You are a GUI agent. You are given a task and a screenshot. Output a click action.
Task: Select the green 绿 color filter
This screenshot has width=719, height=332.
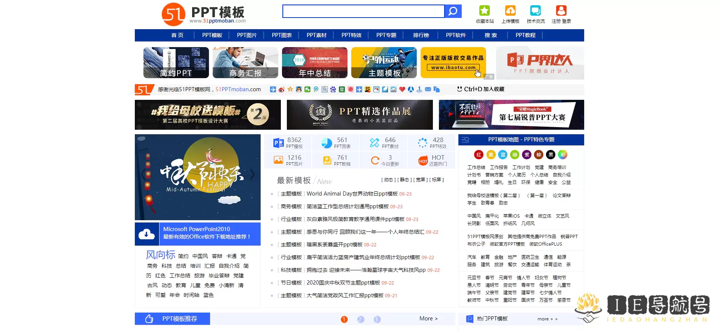[515, 154]
